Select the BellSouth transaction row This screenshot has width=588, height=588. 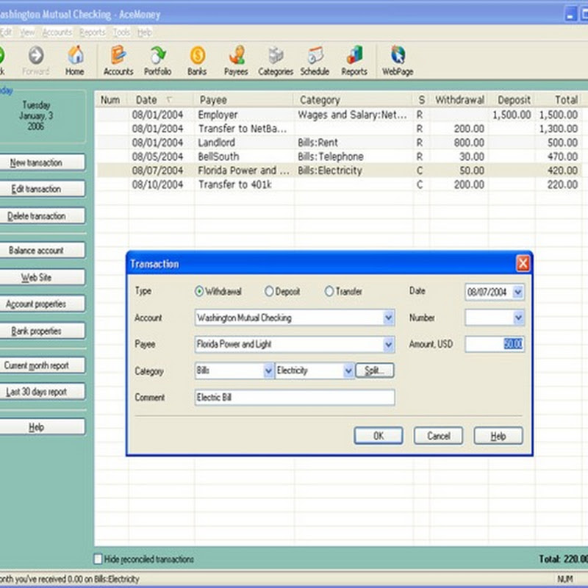(339, 157)
